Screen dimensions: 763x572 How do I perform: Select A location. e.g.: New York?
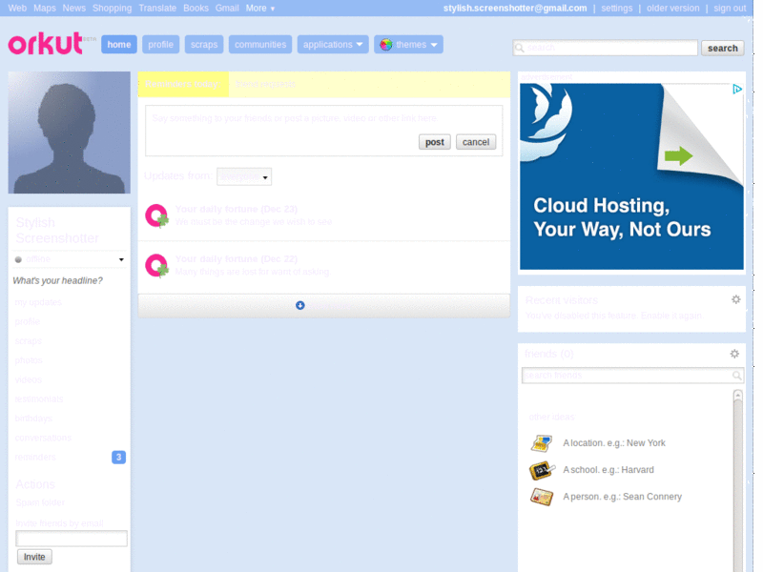614,443
